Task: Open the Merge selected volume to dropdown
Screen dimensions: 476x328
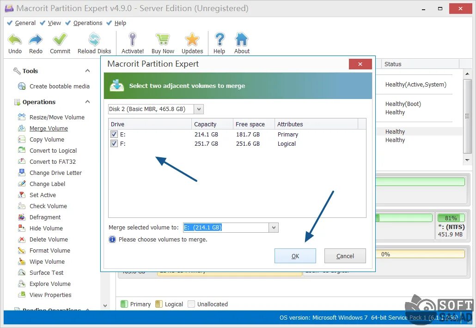Action: (274, 228)
